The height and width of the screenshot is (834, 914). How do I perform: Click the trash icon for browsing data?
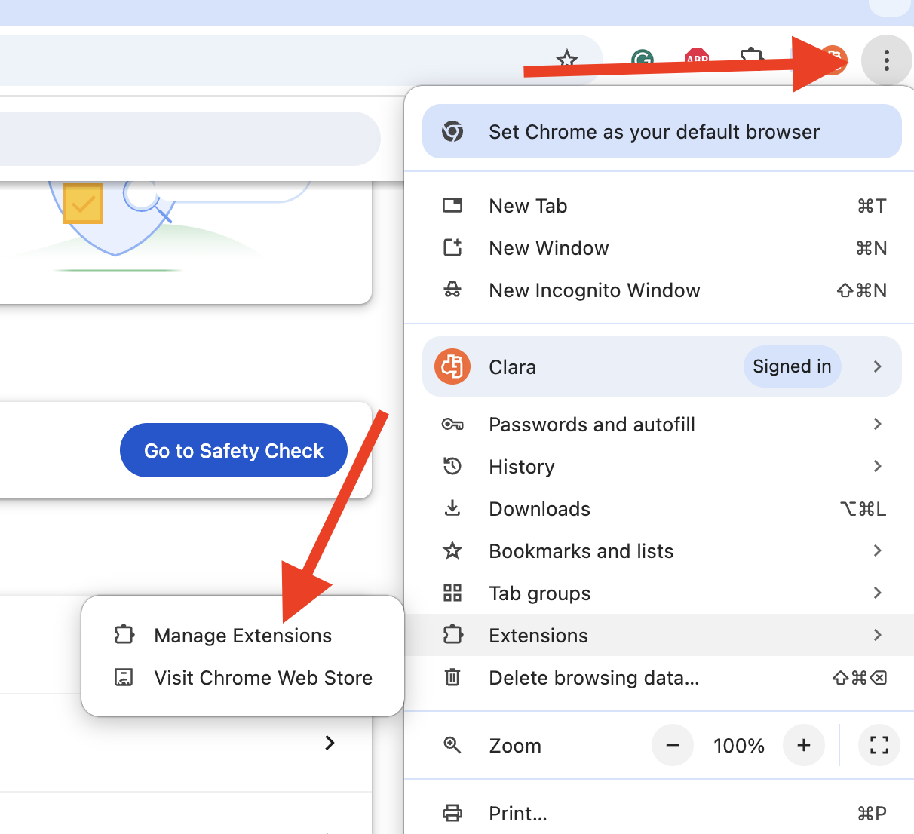452,677
